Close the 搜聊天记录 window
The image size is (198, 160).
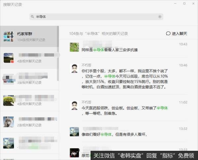[x=193, y=4]
